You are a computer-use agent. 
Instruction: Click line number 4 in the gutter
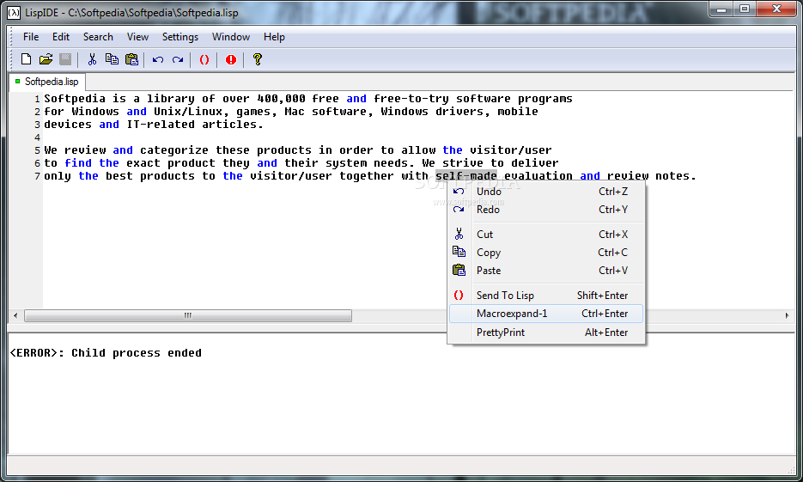click(x=37, y=137)
